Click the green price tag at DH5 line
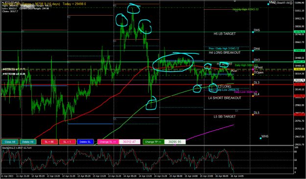The height and width of the screenshot is (179, 306). (299, 32)
